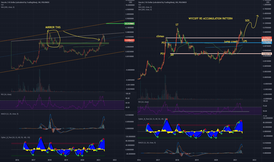
Task: Select MACD (12, 26, close, 9) label under the Wycoff chart
Action: point(147,143)
